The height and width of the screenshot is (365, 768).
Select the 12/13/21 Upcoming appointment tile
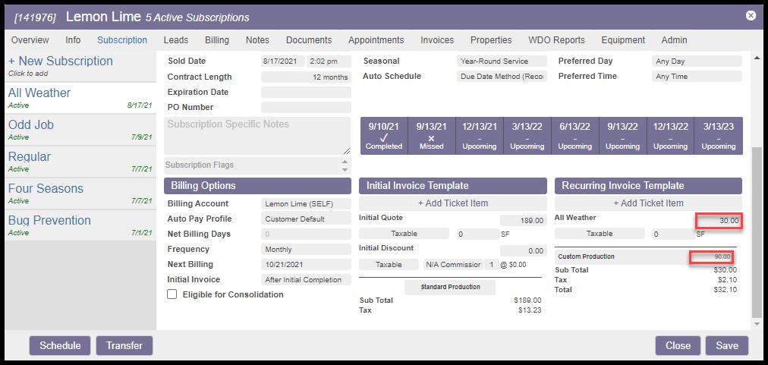coord(479,136)
